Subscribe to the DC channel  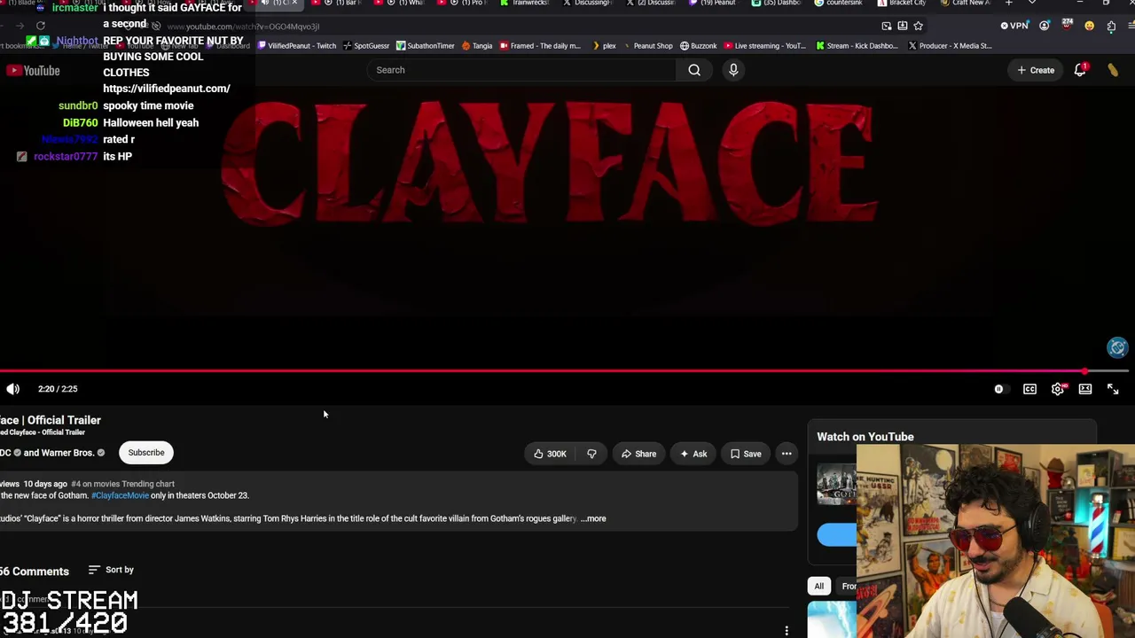(146, 453)
